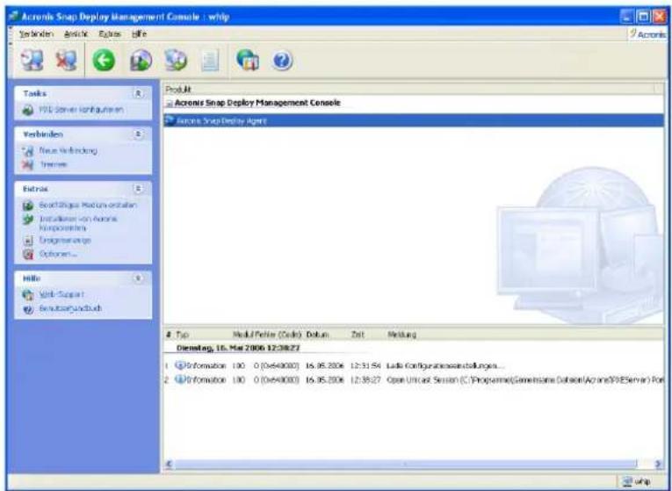Image resolution: width=672 pixels, height=491 pixels.
Task: Open the Hilfe menu
Action: [x=140, y=34]
